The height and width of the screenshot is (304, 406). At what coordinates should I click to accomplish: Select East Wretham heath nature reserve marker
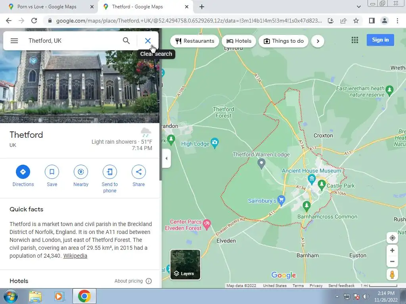389,91
